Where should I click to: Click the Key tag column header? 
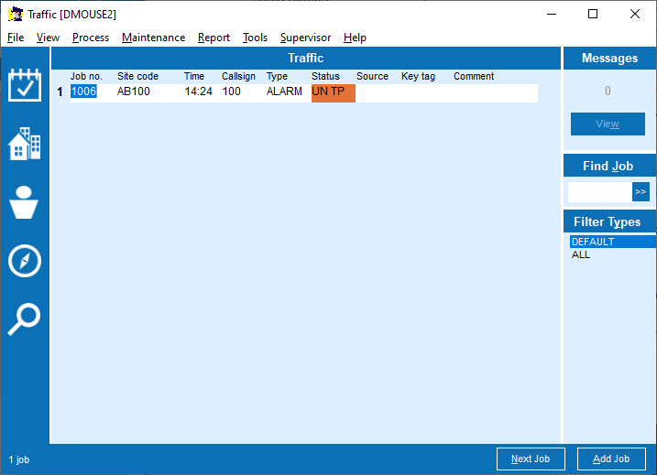point(418,76)
